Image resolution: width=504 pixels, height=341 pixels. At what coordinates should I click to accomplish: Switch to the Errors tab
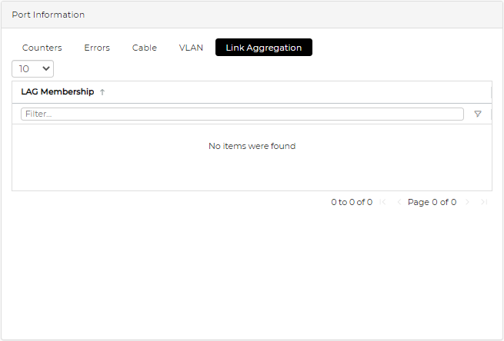click(x=97, y=48)
